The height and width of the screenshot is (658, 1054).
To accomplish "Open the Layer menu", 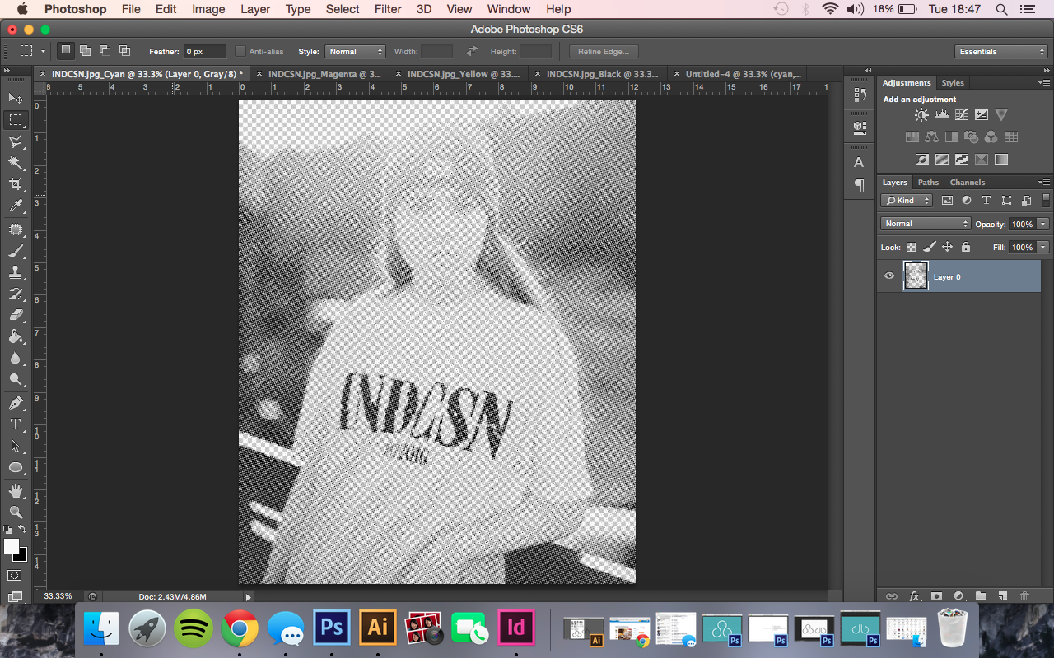I will (x=255, y=9).
